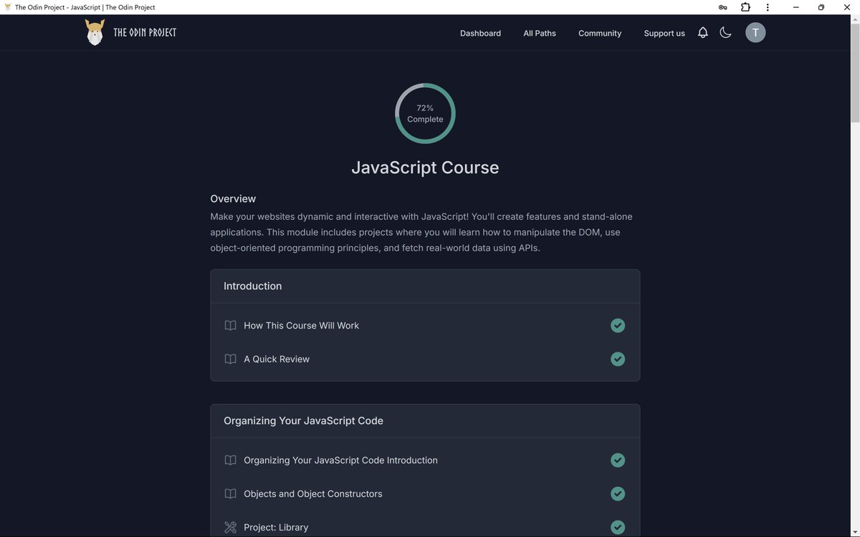Open The Odin Project home logo
860x537 pixels.
130,32
